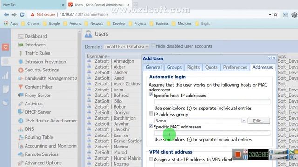Click the Specific MAC addresses input field
Image resolution: width=298 pixels, height=167 pixels.
tap(212, 133)
